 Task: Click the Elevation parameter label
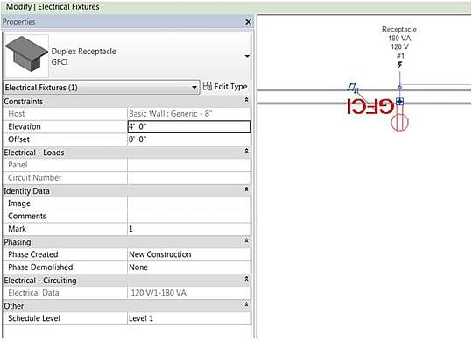(x=25, y=126)
